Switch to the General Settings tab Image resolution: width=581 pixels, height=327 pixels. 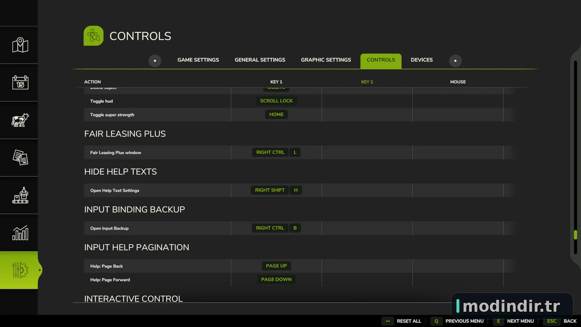(x=260, y=60)
